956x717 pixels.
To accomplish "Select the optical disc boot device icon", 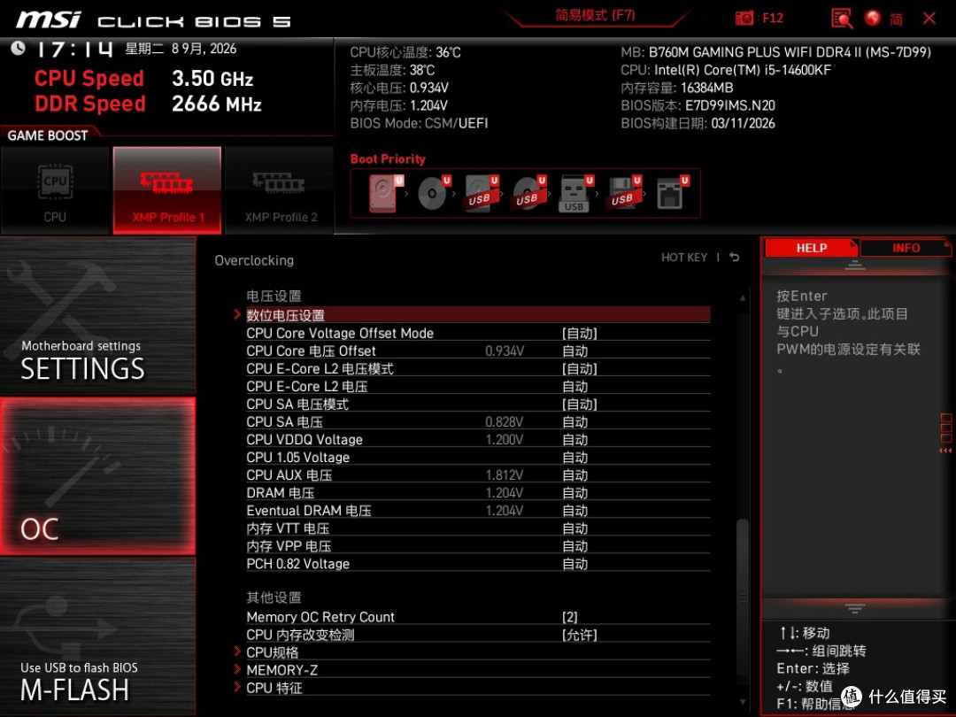I will 434,193.
